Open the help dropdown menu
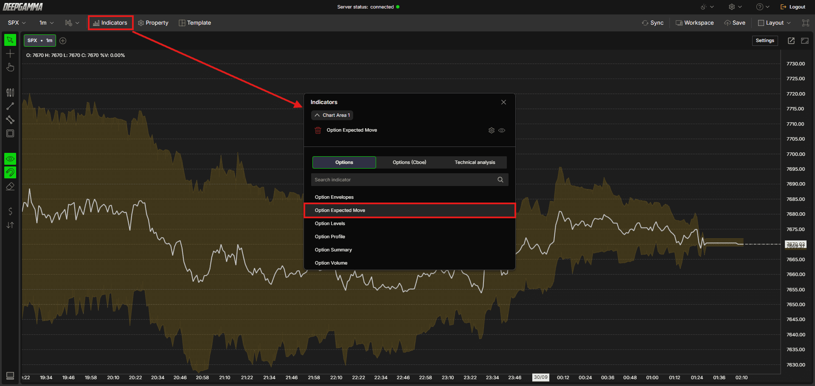The width and height of the screenshot is (815, 386). pos(763,7)
